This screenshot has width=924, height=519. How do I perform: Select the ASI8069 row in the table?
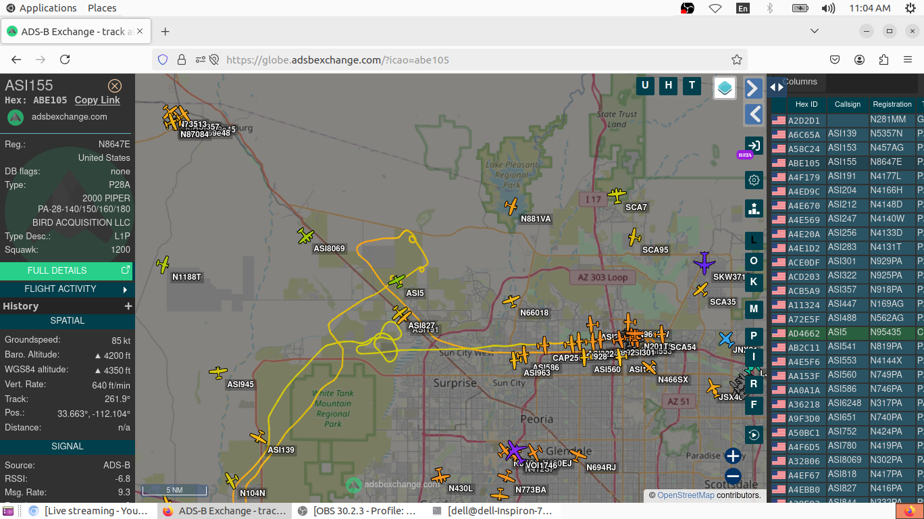click(848, 460)
